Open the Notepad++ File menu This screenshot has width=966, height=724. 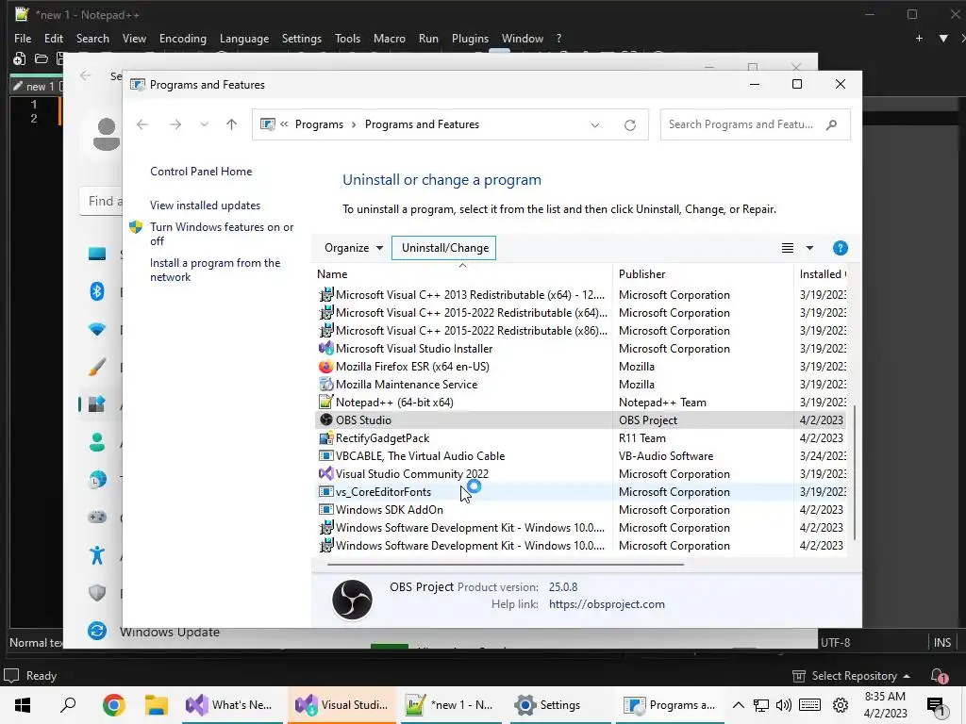point(23,38)
